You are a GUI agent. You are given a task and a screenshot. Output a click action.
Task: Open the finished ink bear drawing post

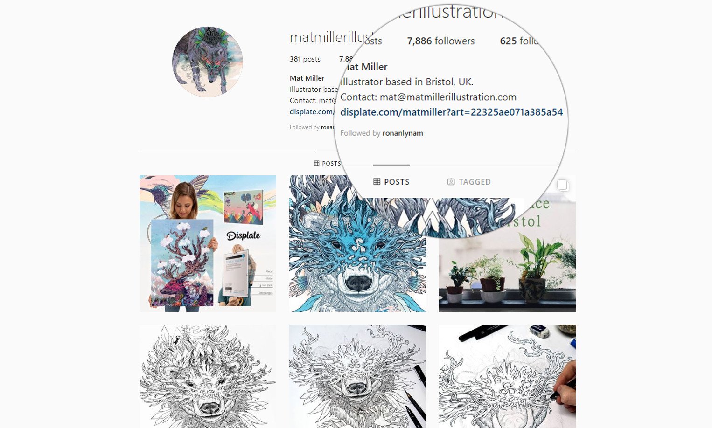pos(208,376)
